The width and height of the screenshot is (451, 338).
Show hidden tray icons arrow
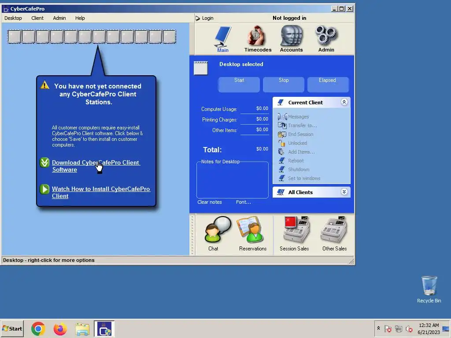point(378,328)
